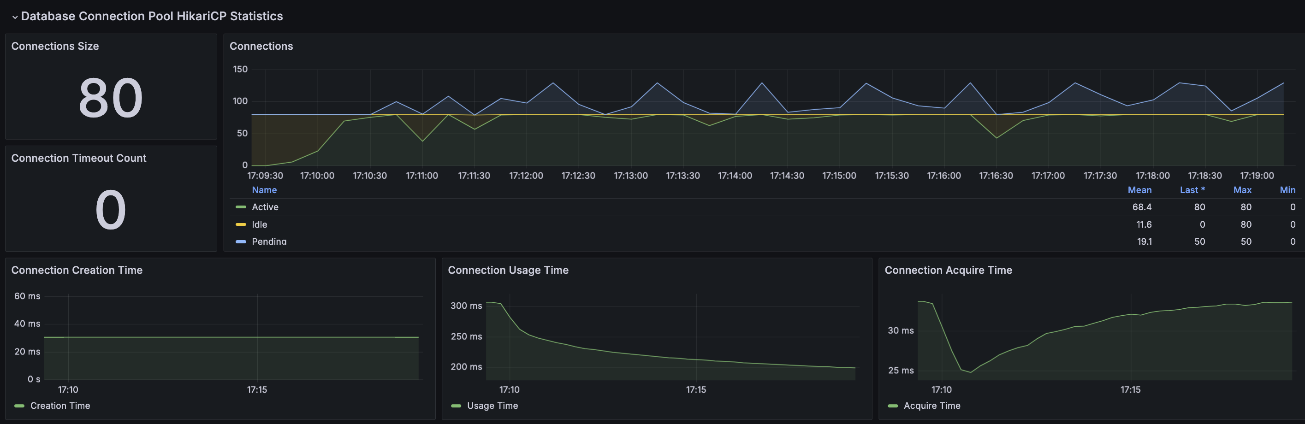Sort the legend by the Name column

(264, 190)
